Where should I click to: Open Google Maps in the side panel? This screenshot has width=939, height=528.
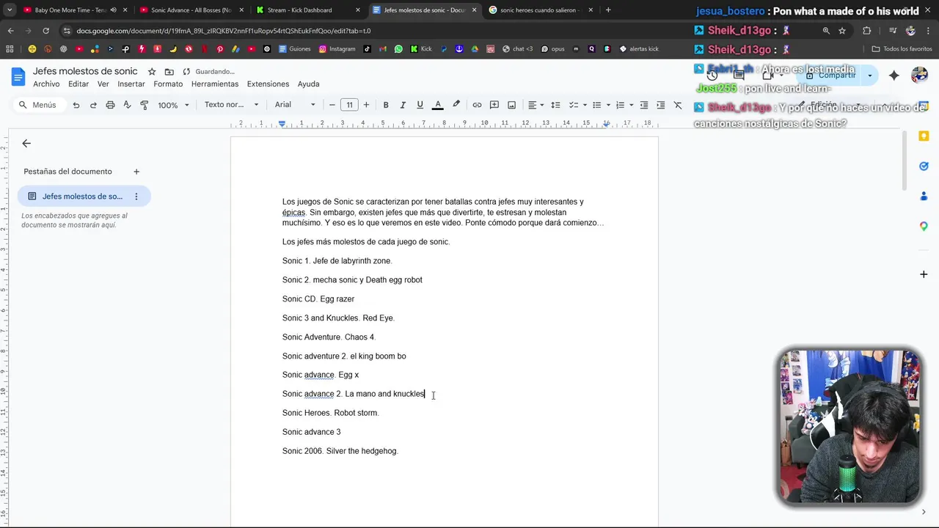[924, 226]
